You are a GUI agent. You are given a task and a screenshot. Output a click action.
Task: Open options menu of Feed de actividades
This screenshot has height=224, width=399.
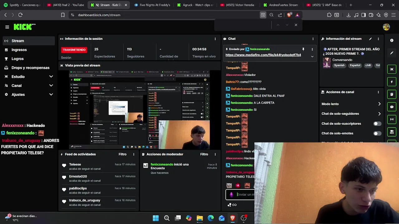coord(134,154)
